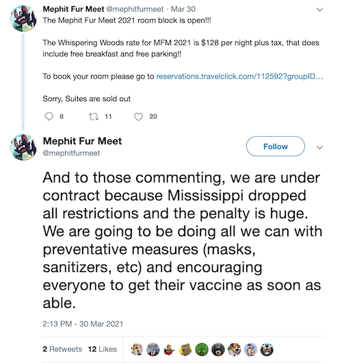The height and width of the screenshot is (363, 342).
Task: Open the 2:13 PM - 30 Mar 2021 timestamp
Action: click(x=83, y=324)
